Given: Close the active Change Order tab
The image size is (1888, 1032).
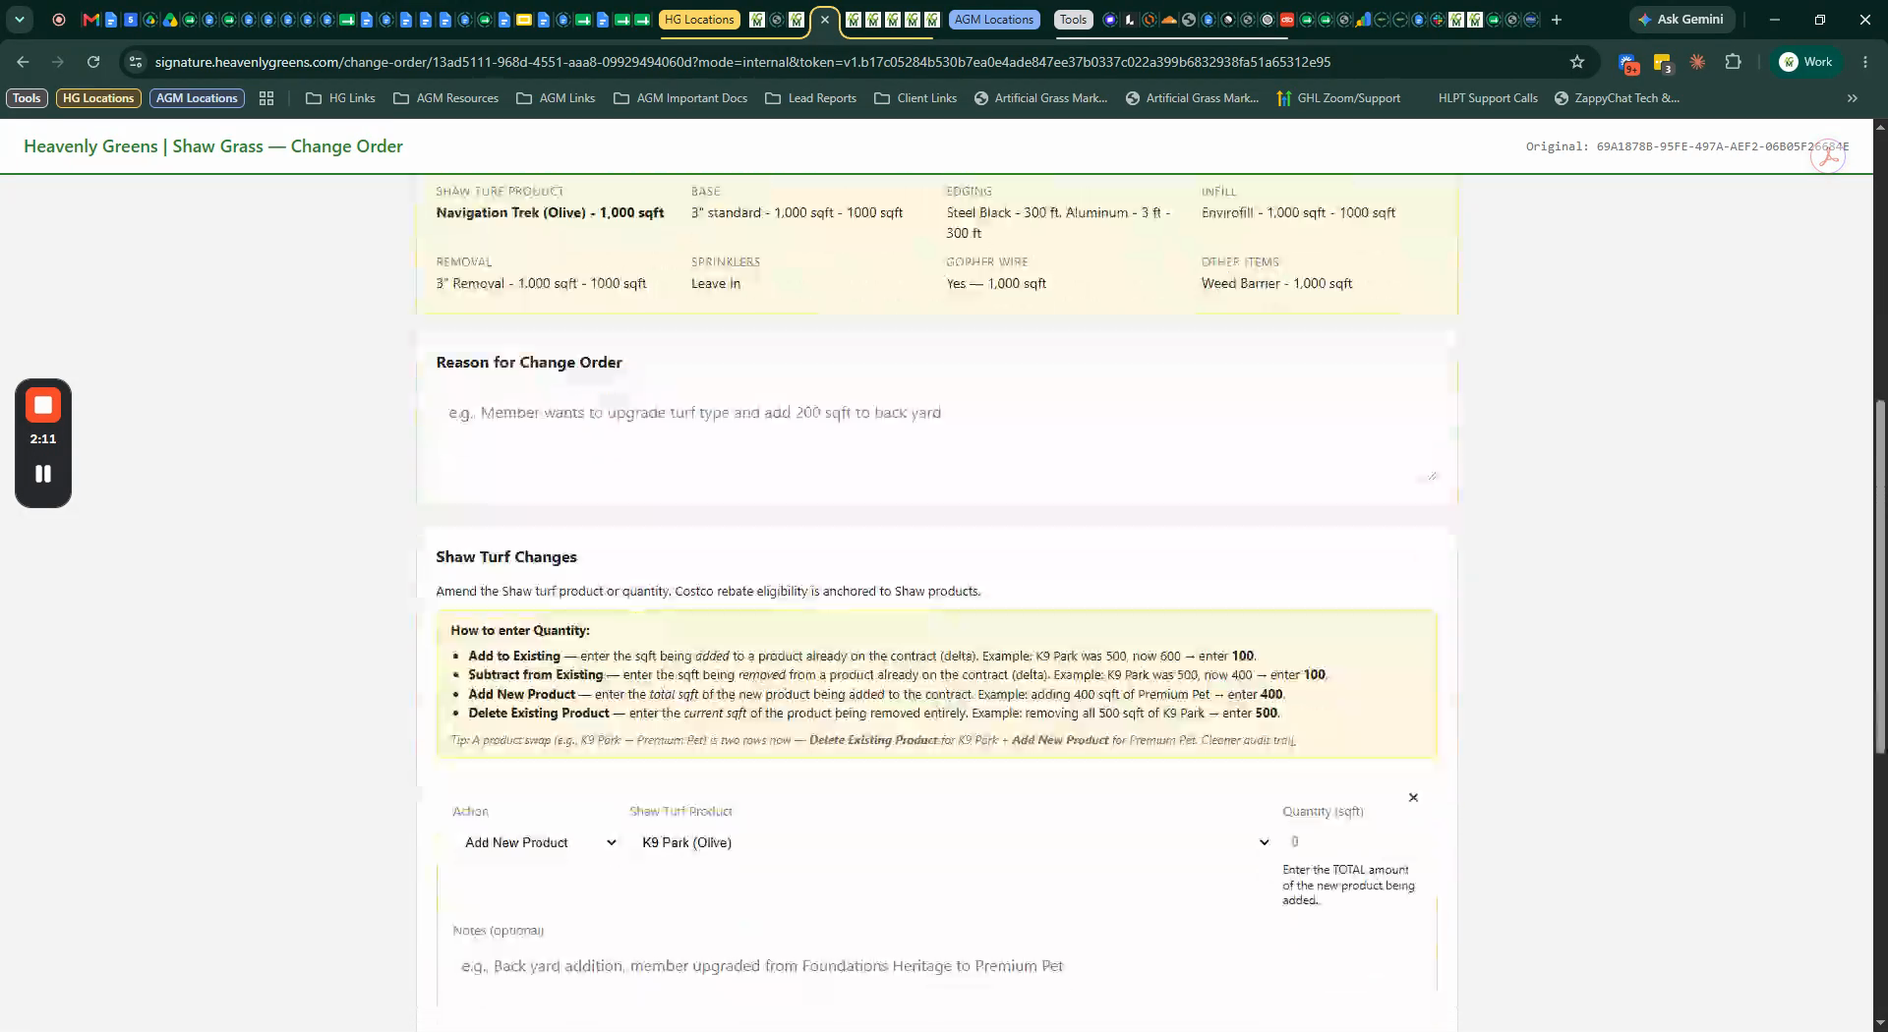Looking at the screenshot, I should (825, 20).
